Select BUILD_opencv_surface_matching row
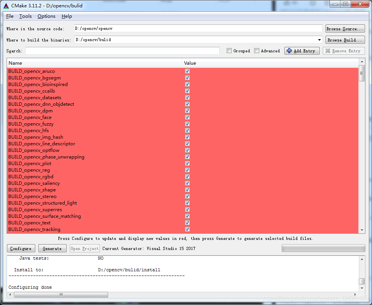 click(183, 216)
